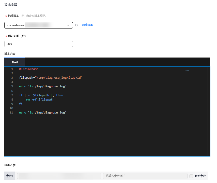Screen dimensions: 217x183
Task: Click the refresh icon beside script dropdown
Action: tap(76, 25)
